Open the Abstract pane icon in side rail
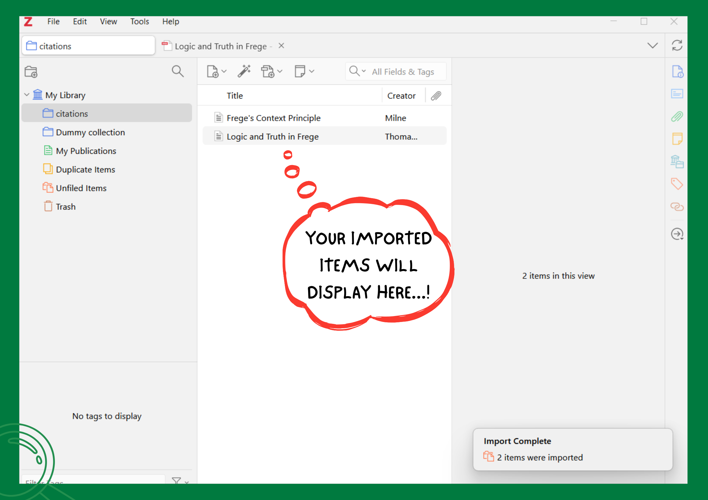This screenshot has width=708, height=500. (677, 94)
